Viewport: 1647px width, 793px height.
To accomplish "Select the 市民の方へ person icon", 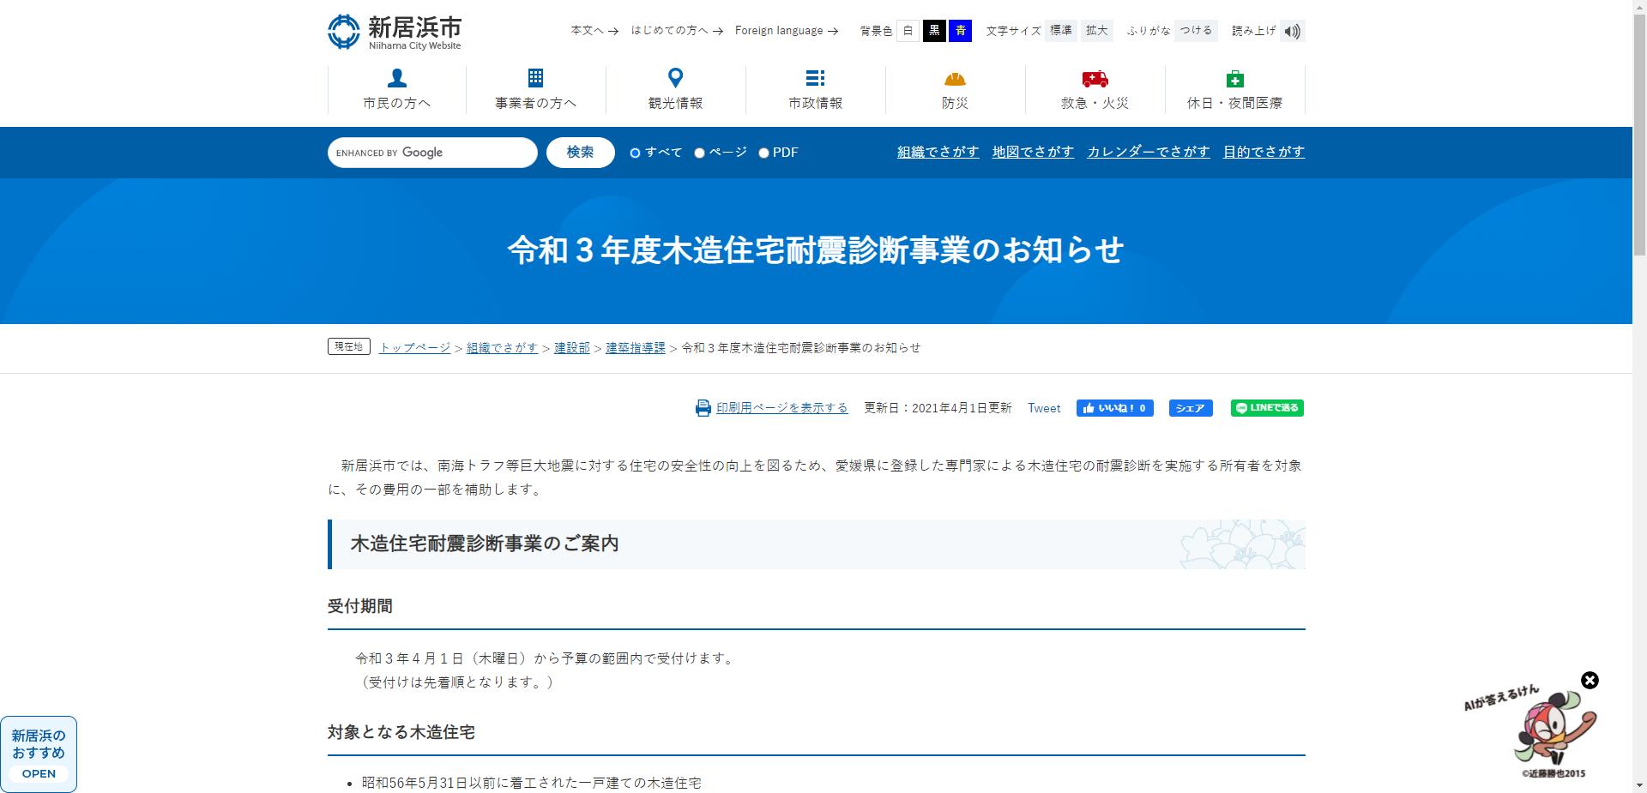I will (x=395, y=79).
